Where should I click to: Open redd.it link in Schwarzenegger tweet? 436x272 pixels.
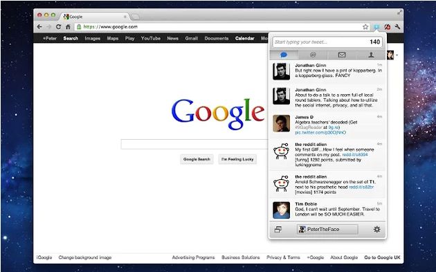click(361, 187)
